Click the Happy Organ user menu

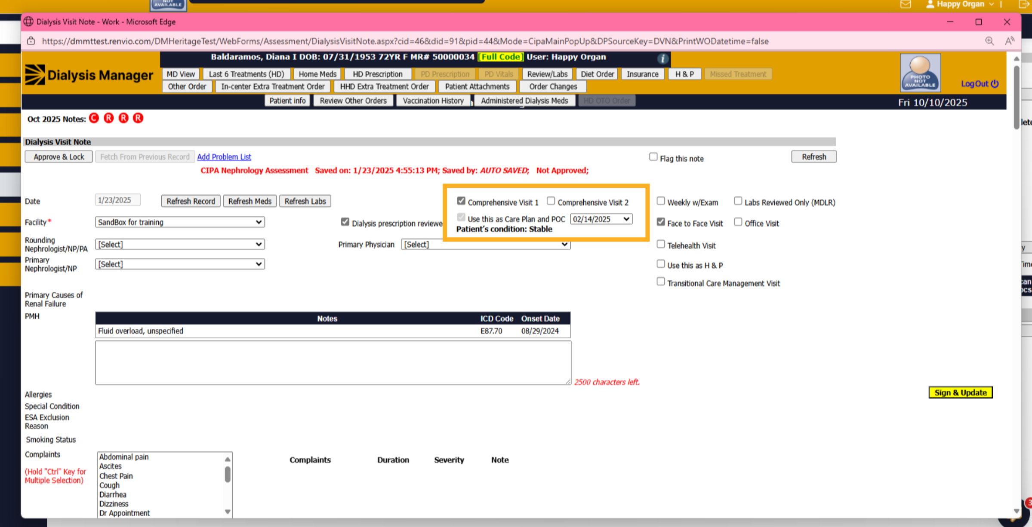[960, 4]
